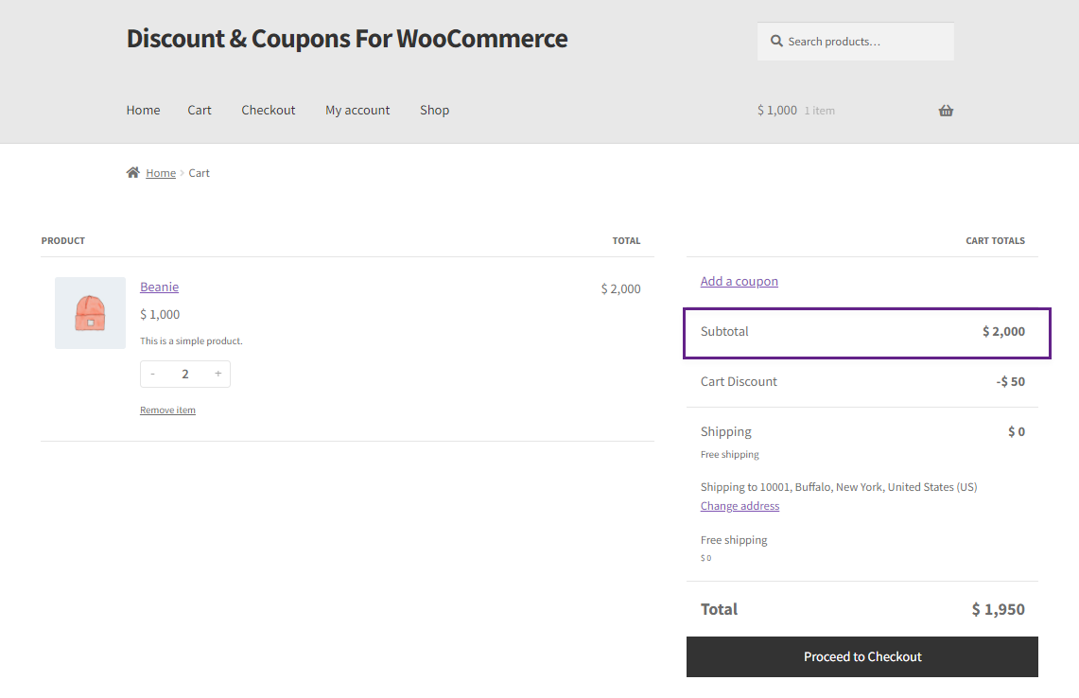Click the home icon in breadcrumb
This screenshot has width=1079, height=698.
coord(132,172)
